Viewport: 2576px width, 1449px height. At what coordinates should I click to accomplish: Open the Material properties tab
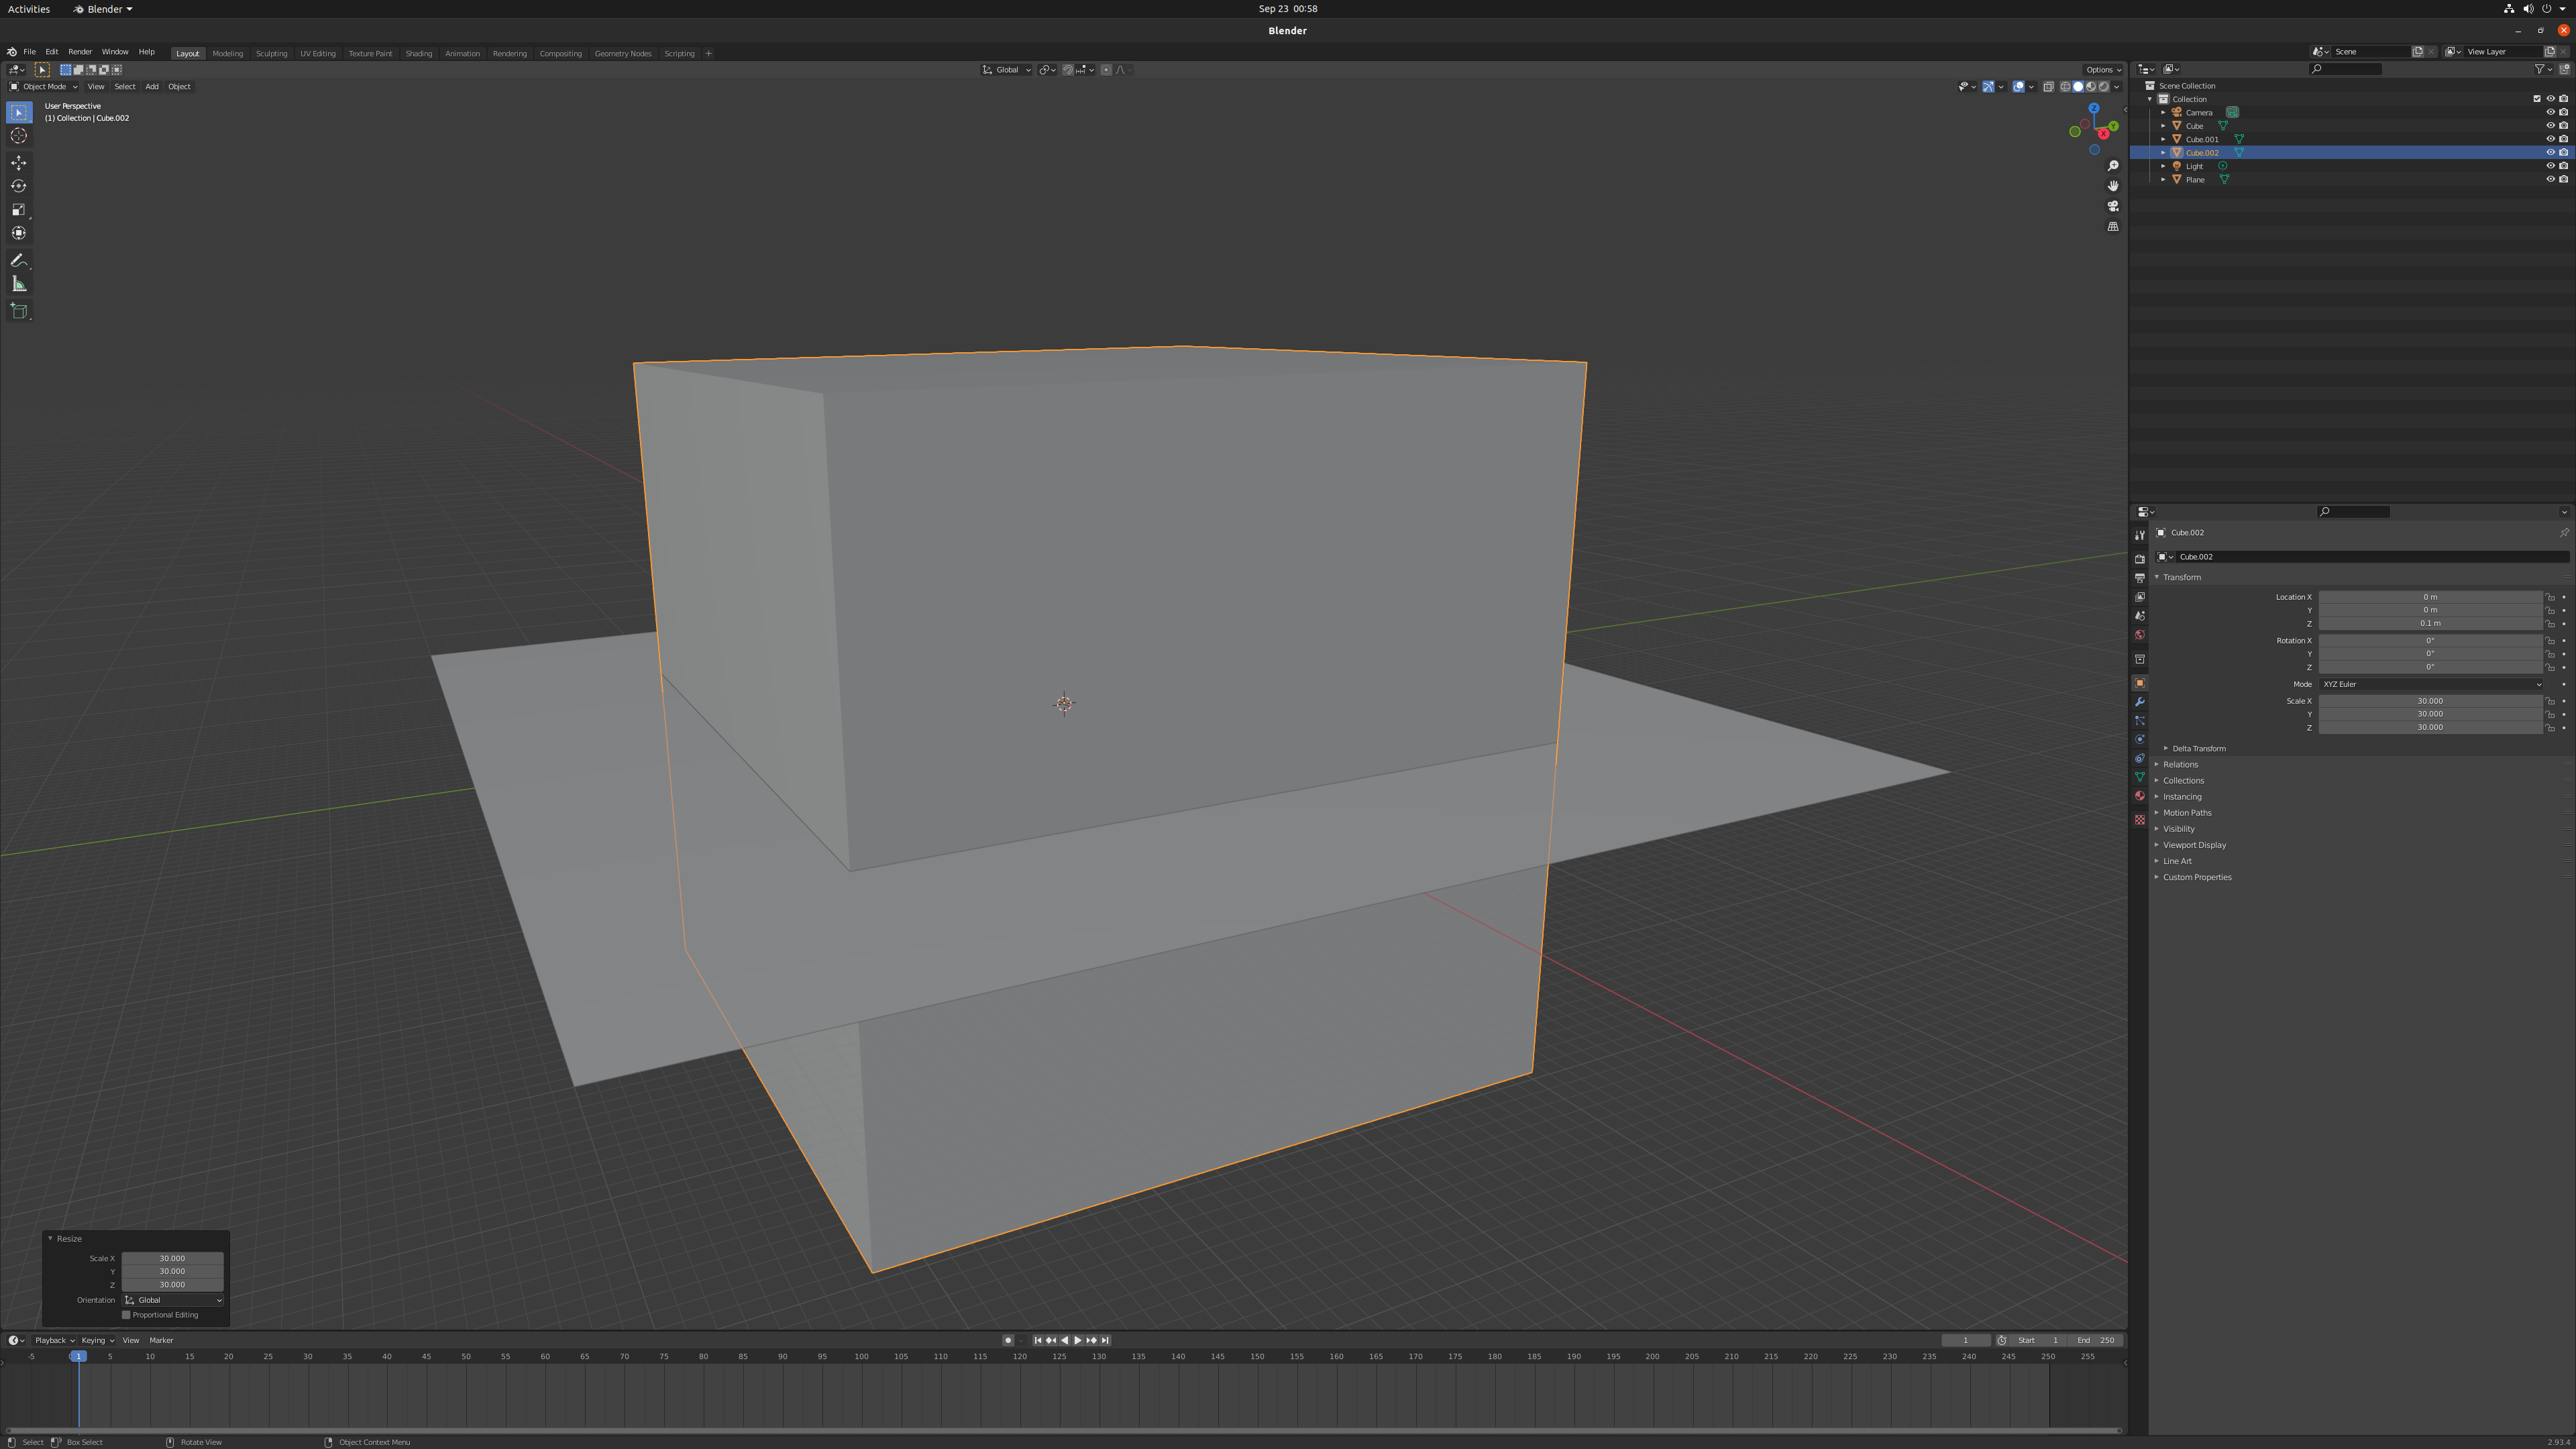click(x=2139, y=796)
